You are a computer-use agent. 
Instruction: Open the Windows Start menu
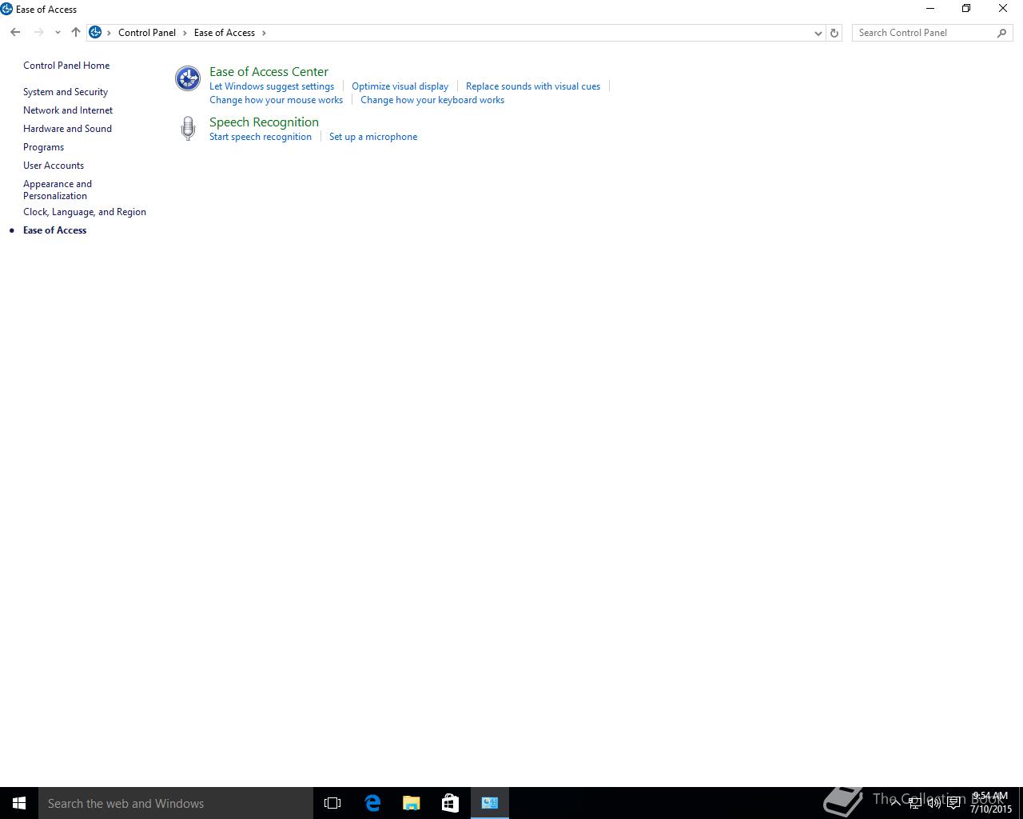(19, 803)
